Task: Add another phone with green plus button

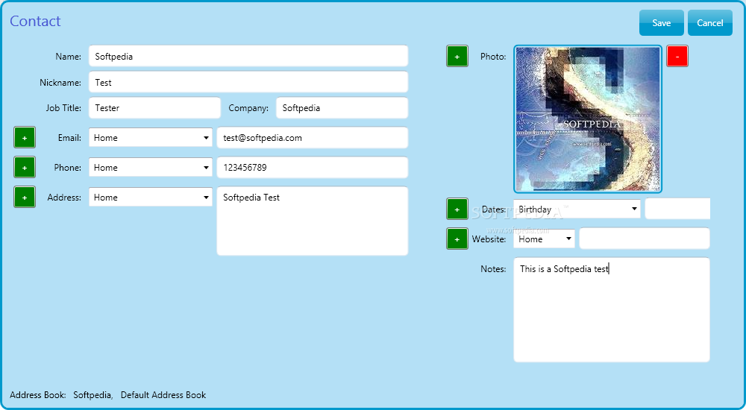Action: 25,168
